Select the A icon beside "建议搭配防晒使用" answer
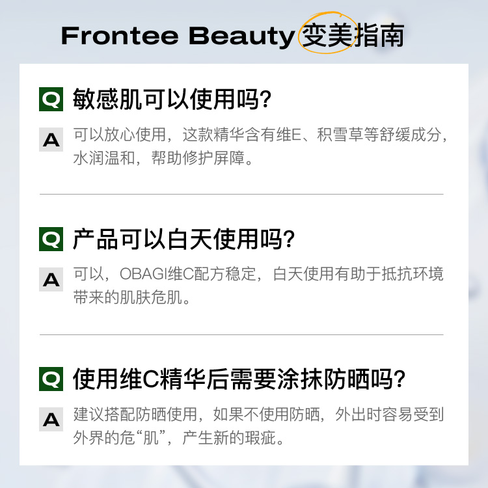Image resolution: width=488 pixels, height=488 pixels. coord(51,419)
